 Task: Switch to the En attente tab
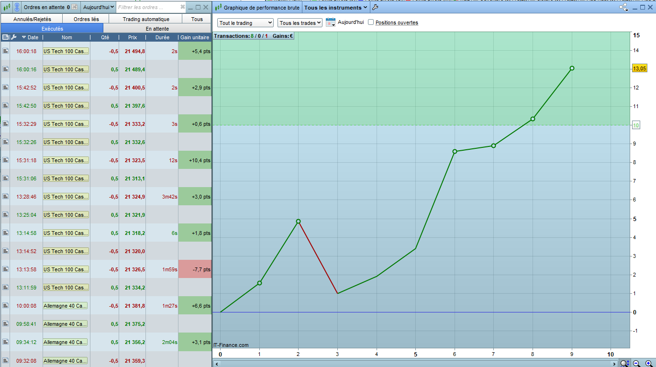157,29
